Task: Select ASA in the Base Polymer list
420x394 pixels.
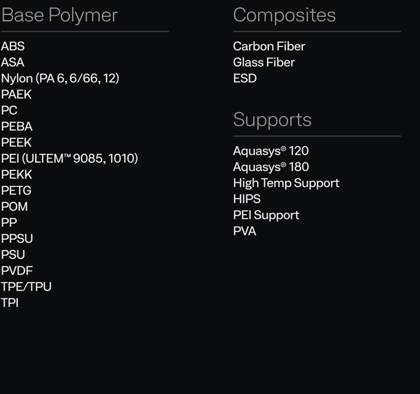Action: tap(13, 63)
